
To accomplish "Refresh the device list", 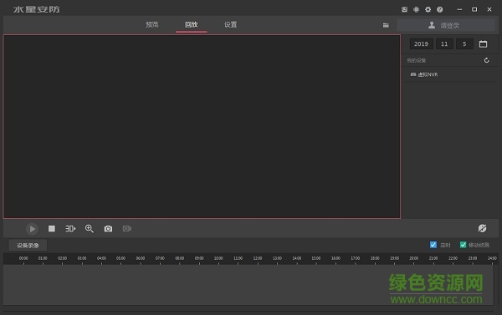I will [x=487, y=60].
